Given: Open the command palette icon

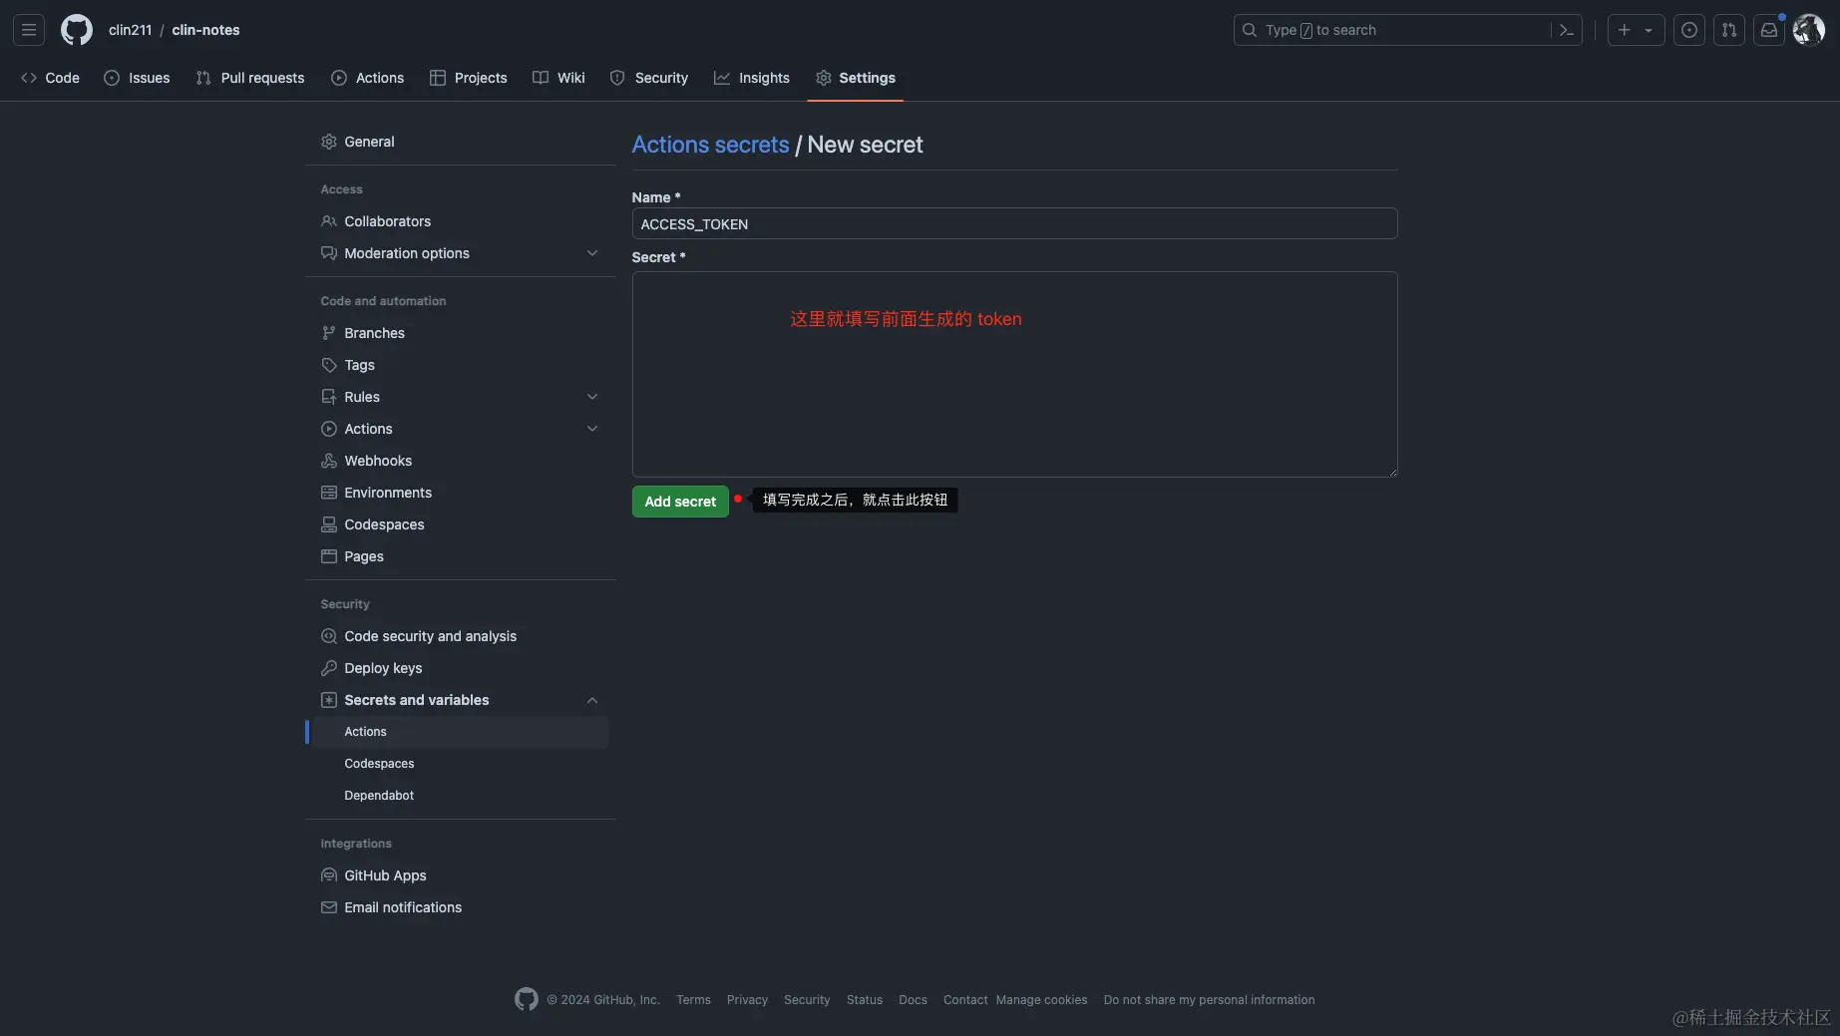Looking at the screenshot, I should click(x=1567, y=30).
